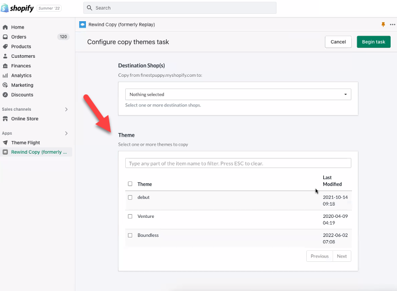Click the Shopify logo icon
397x291 pixels.
tap(5, 8)
